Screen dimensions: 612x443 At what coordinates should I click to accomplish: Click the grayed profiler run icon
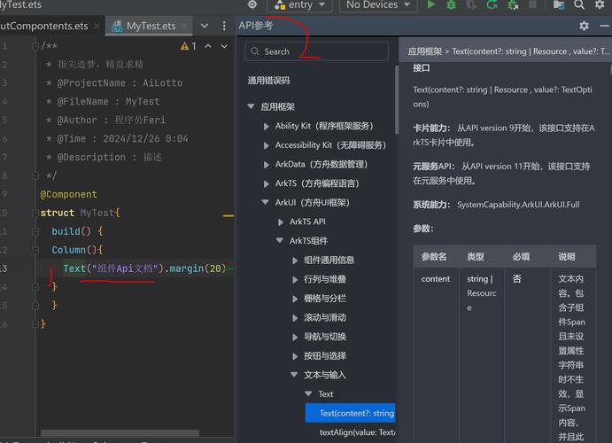click(x=471, y=4)
